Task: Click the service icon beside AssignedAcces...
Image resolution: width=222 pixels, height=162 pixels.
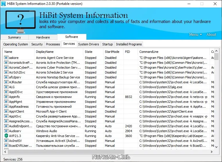Action: [x=6, y=121]
